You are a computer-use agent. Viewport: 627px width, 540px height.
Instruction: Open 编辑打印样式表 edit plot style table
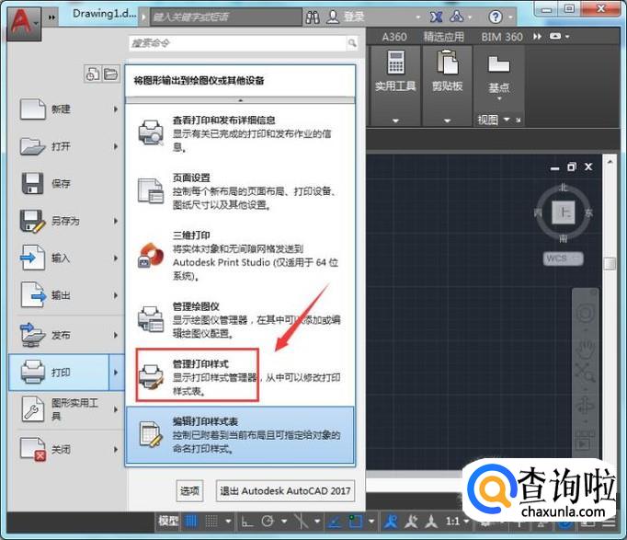click(x=240, y=435)
